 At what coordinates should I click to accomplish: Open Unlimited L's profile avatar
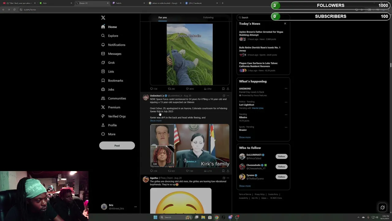(146, 97)
